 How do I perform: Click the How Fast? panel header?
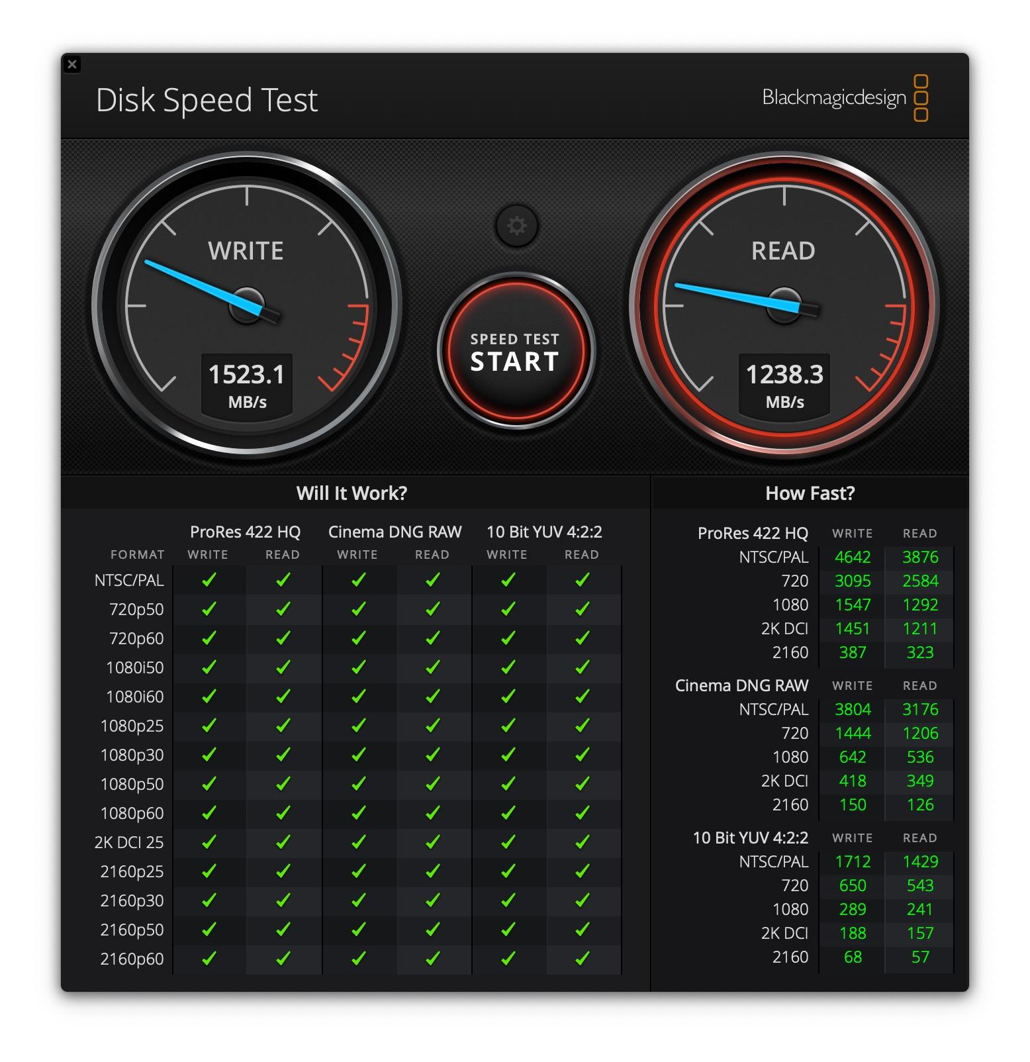810,493
